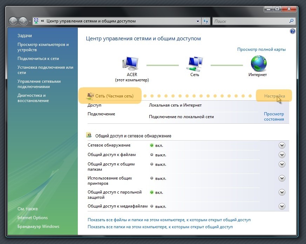Select Подключиться к сети in sidebar

[38, 59]
